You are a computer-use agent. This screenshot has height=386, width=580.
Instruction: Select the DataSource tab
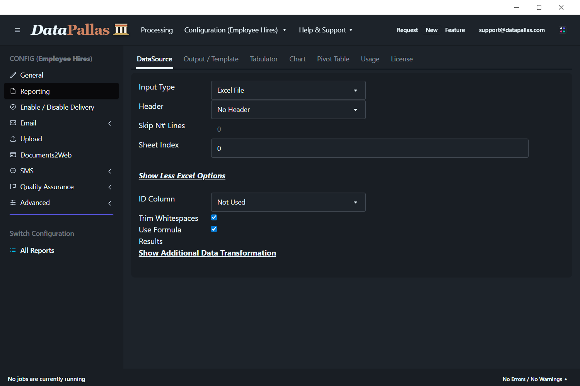[x=154, y=59]
